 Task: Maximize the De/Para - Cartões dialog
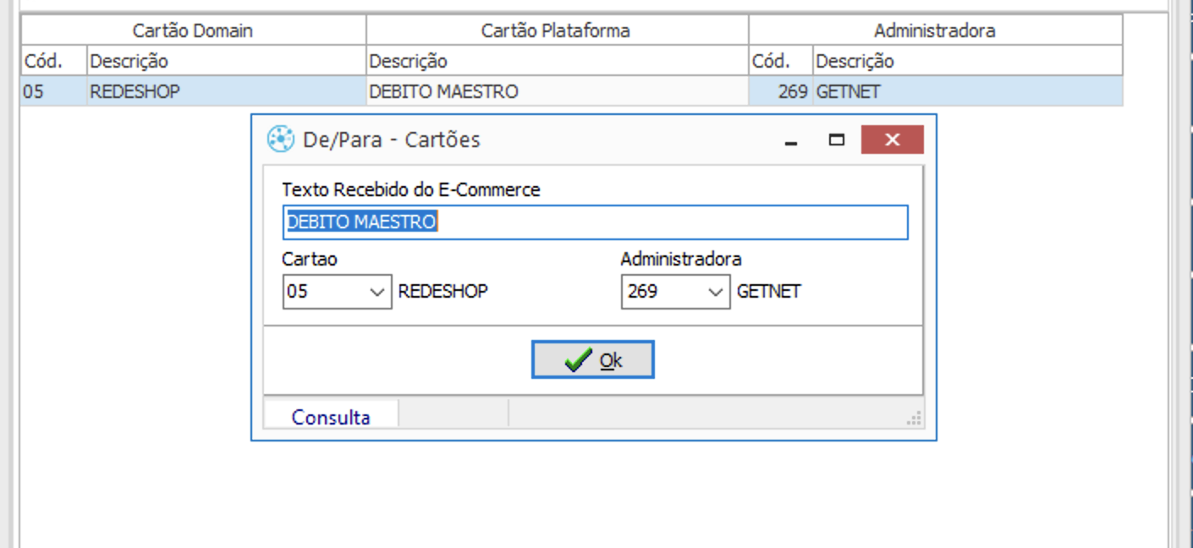coord(837,140)
